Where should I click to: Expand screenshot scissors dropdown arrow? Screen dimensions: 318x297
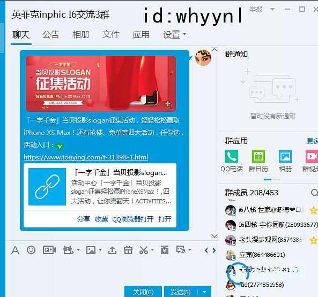coord(152,250)
